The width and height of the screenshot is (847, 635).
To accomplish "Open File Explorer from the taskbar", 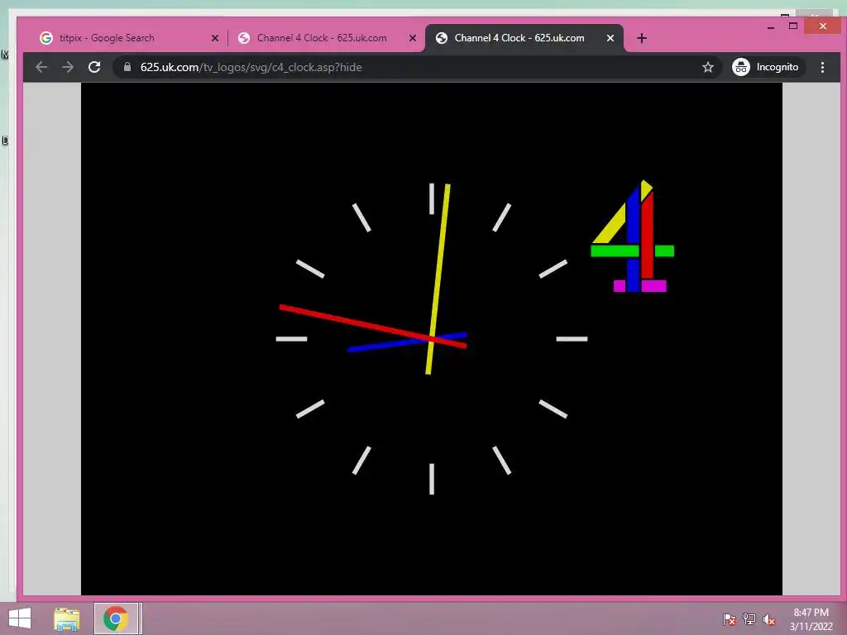I will tap(66, 618).
